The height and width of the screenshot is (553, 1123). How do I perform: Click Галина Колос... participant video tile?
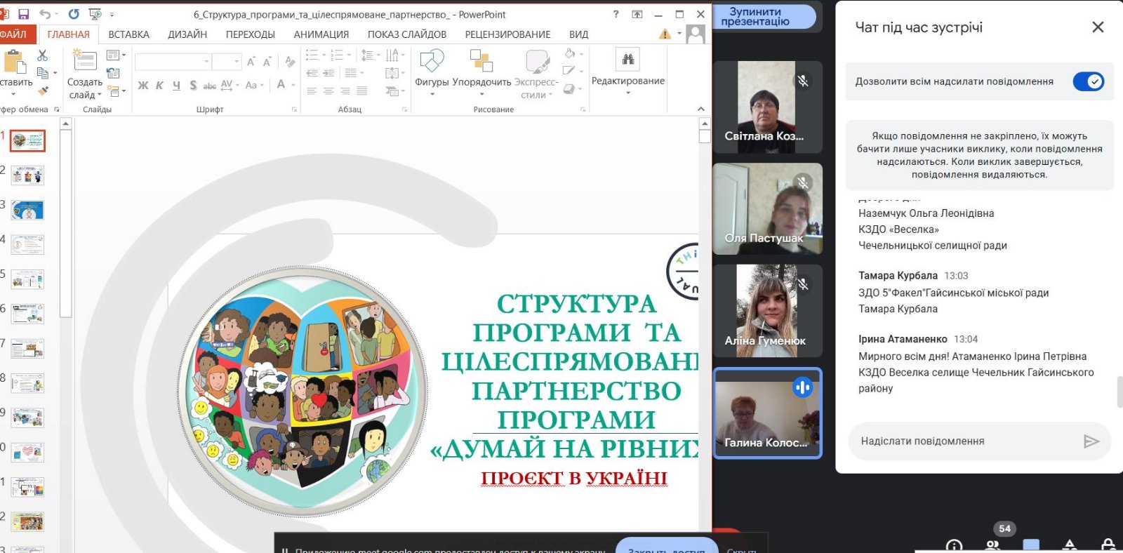pyautogui.click(x=768, y=413)
